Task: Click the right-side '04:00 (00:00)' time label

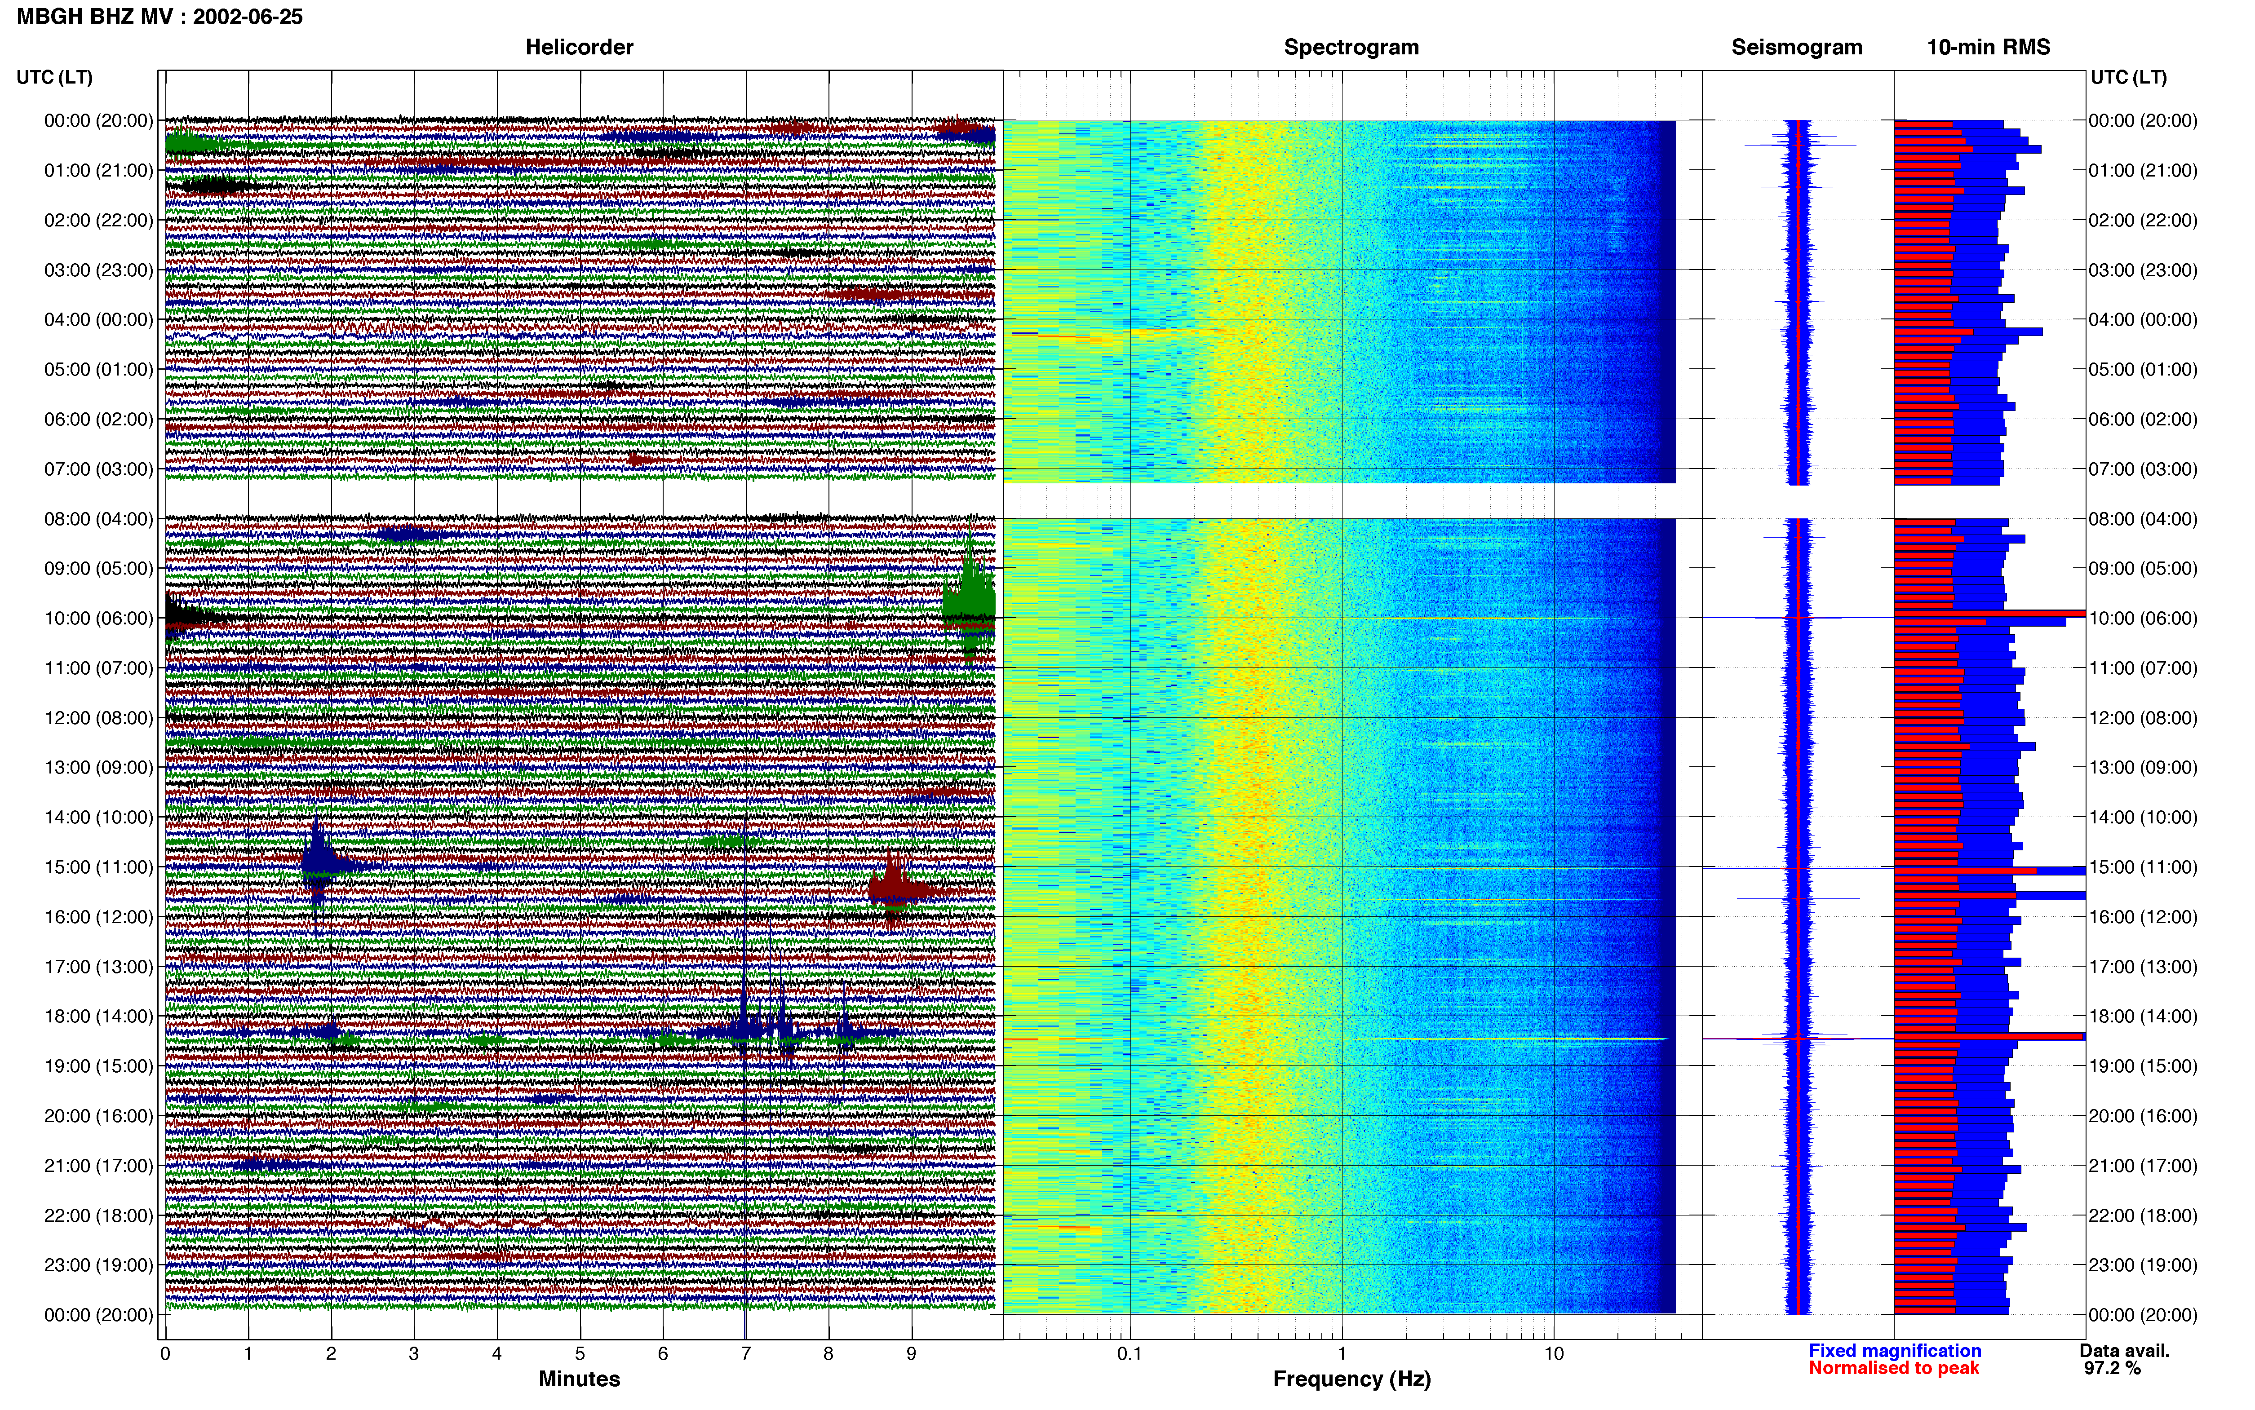Action: click(x=2143, y=320)
